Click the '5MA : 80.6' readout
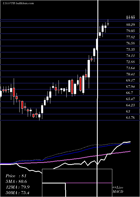This screenshot has height=197, width=140. [x=16, y=182]
